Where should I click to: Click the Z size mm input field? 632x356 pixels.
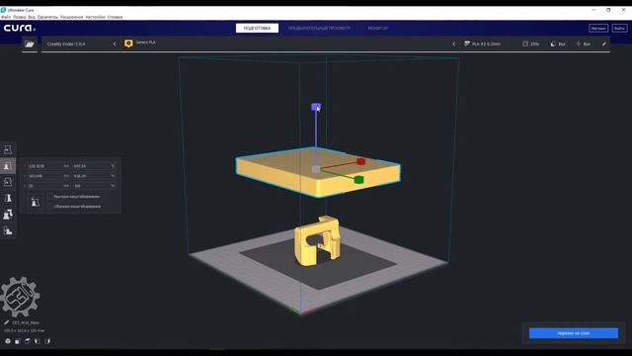tap(48, 186)
